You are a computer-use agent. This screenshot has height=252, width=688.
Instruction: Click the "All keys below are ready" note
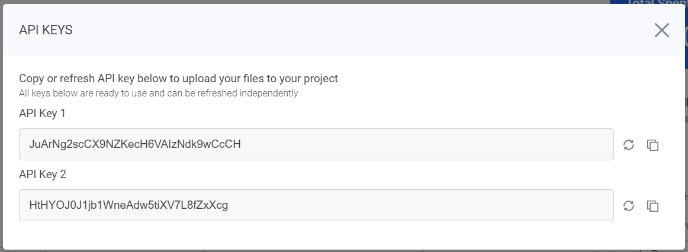pyautogui.click(x=158, y=93)
